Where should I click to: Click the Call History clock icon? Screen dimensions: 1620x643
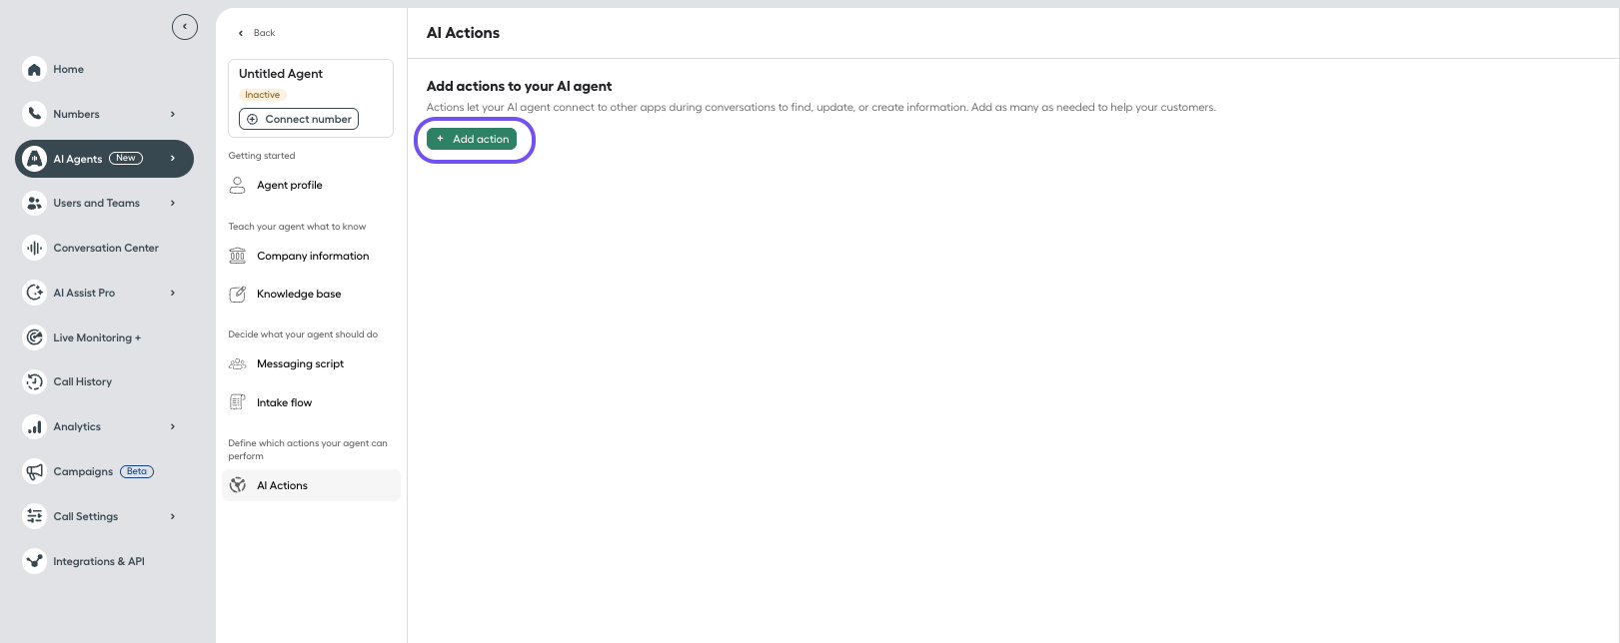click(x=35, y=381)
